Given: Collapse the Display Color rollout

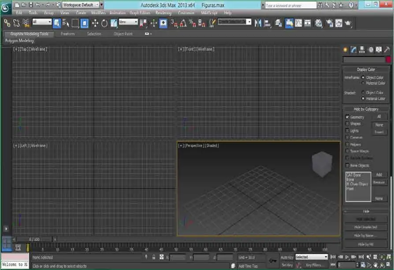Looking at the screenshot, I should coord(366,69).
